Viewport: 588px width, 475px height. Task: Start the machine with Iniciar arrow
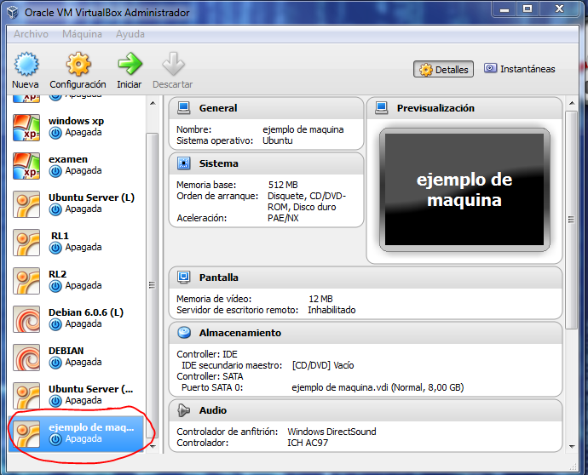pos(130,63)
